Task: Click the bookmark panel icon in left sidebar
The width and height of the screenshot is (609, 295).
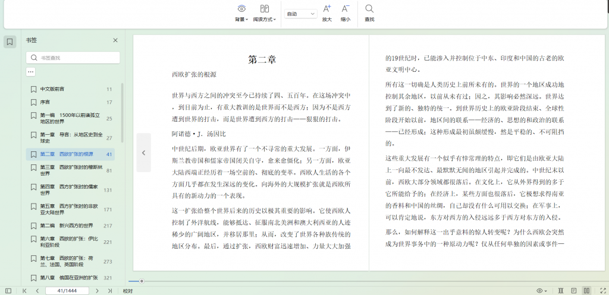Action: coord(10,42)
